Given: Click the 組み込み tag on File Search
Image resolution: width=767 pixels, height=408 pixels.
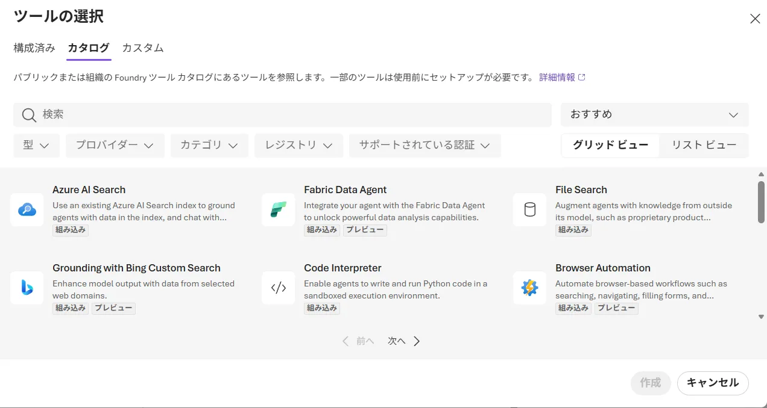Looking at the screenshot, I should click(x=573, y=230).
